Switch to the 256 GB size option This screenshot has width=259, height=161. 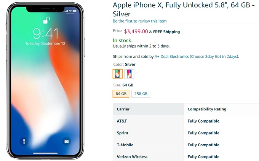[141, 94]
